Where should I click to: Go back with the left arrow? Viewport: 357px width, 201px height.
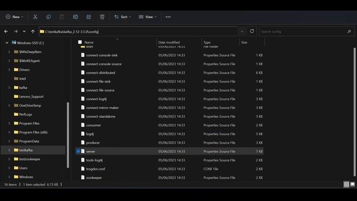point(6,31)
